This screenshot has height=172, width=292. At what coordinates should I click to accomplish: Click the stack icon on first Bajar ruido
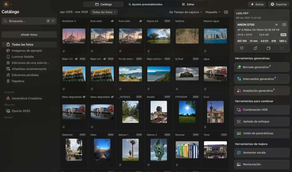pos(76,59)
